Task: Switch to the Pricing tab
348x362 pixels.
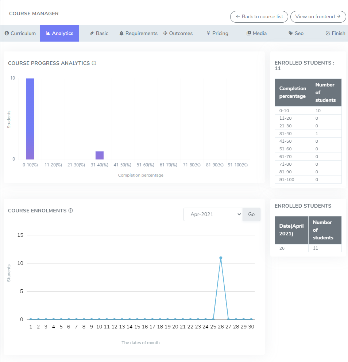Action: click(217, 33)
